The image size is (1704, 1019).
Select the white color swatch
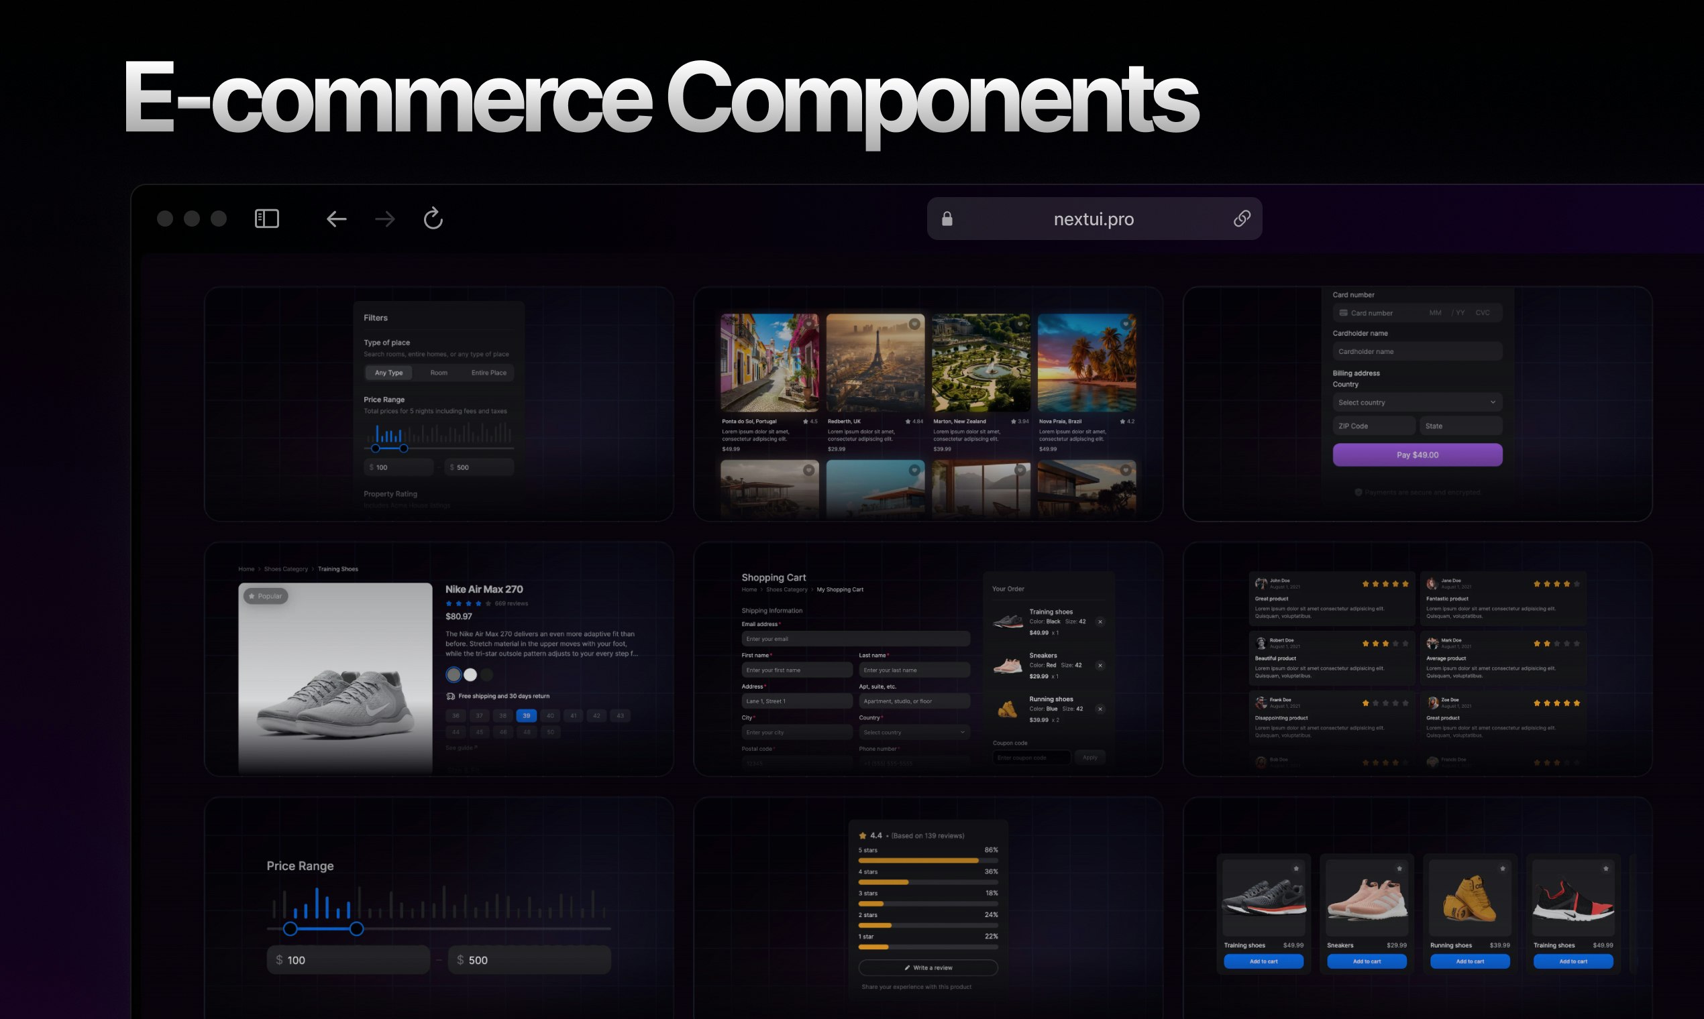470,675
